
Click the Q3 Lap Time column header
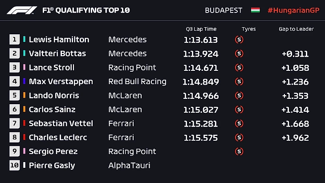click(x=200, y=29)
